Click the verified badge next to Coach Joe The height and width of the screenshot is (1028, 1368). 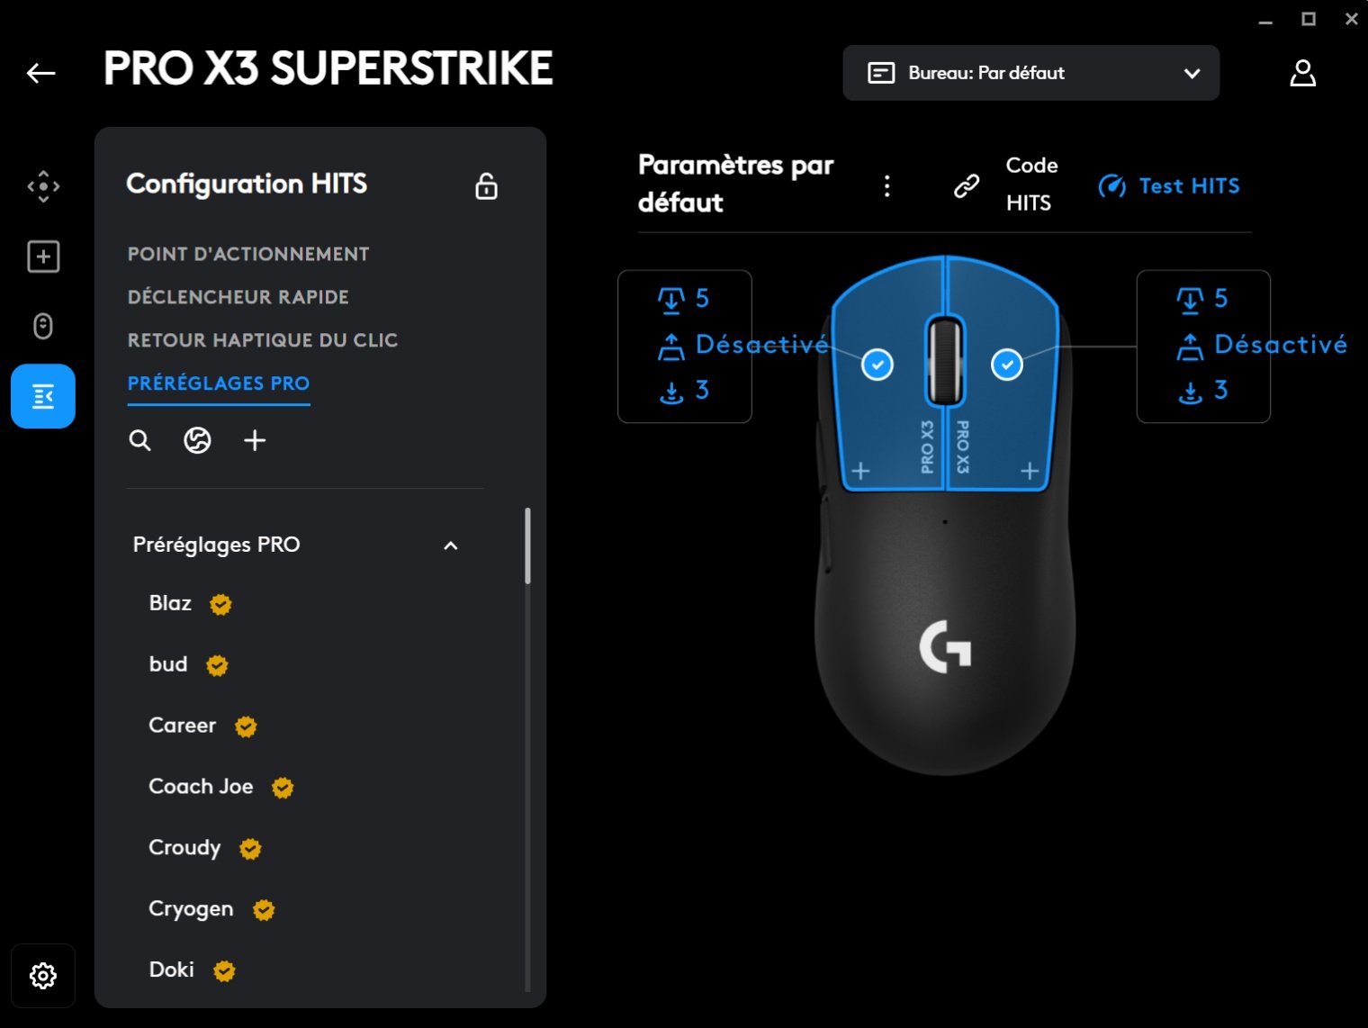coord(283,788)
